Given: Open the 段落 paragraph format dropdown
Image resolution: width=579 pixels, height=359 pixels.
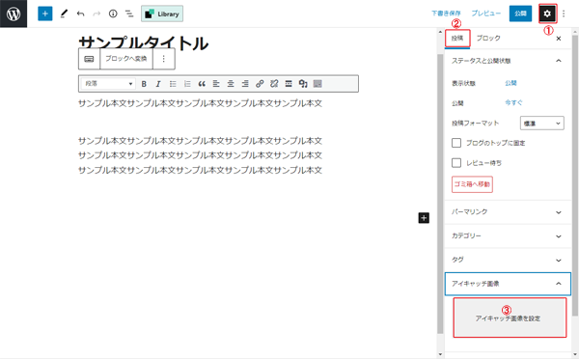Looking at the screenshot, I should click(x=108, y=84).
